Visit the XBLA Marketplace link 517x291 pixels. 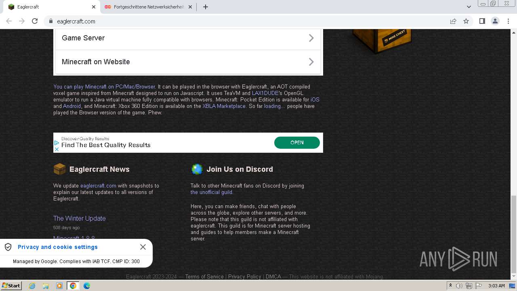224,106
